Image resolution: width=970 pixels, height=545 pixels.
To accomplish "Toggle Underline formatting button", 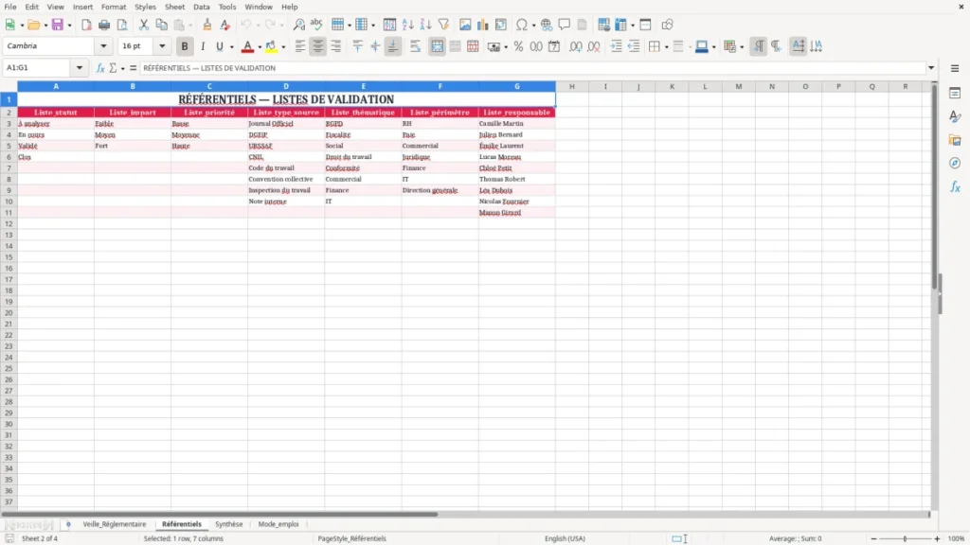I will point(219,46).
